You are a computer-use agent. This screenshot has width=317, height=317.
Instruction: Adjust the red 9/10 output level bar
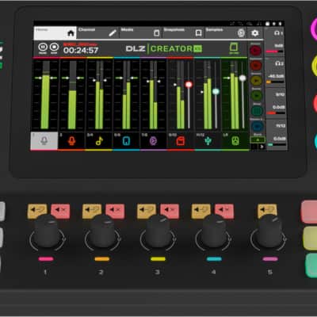pyautogui.click(x=276, y=113)
